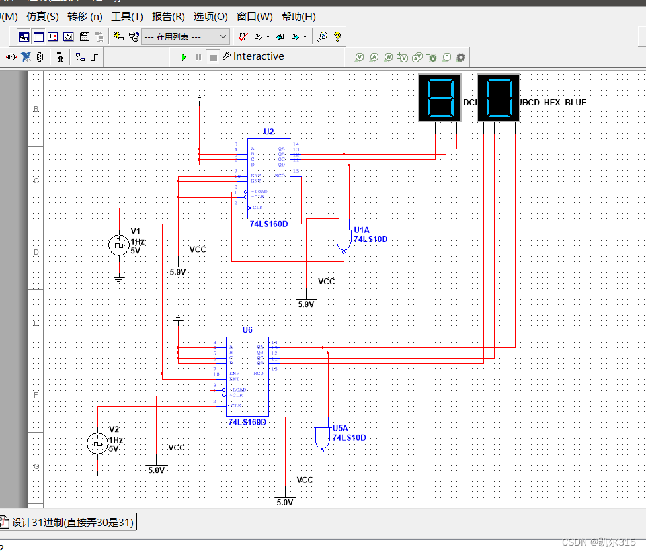Select the left hex display showing 8
646x553 pixels.
click(x=440, y=98)
